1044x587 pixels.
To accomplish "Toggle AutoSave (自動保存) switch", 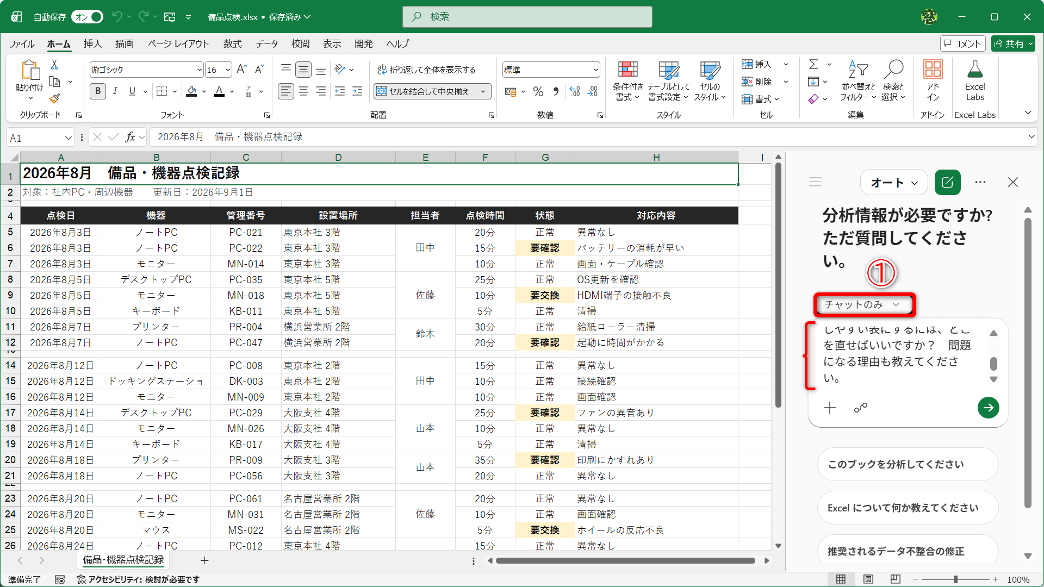I will 88,17.
